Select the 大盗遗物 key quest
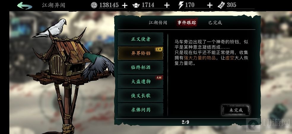This screenshot has height=134, width=292. pos(141,81)
